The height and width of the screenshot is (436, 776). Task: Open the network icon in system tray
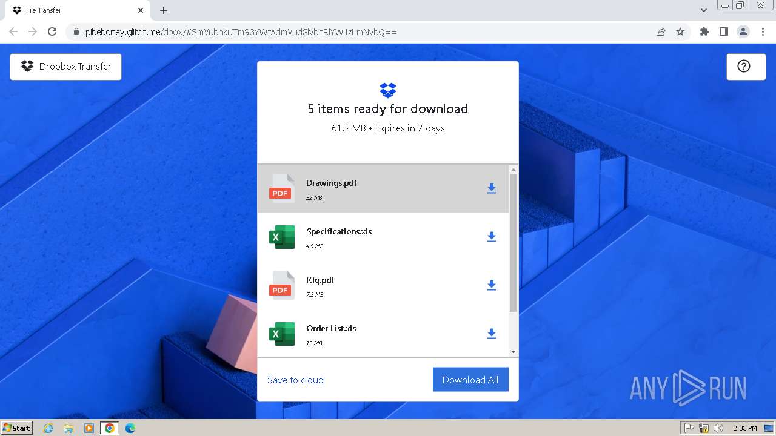pos(704,428)
